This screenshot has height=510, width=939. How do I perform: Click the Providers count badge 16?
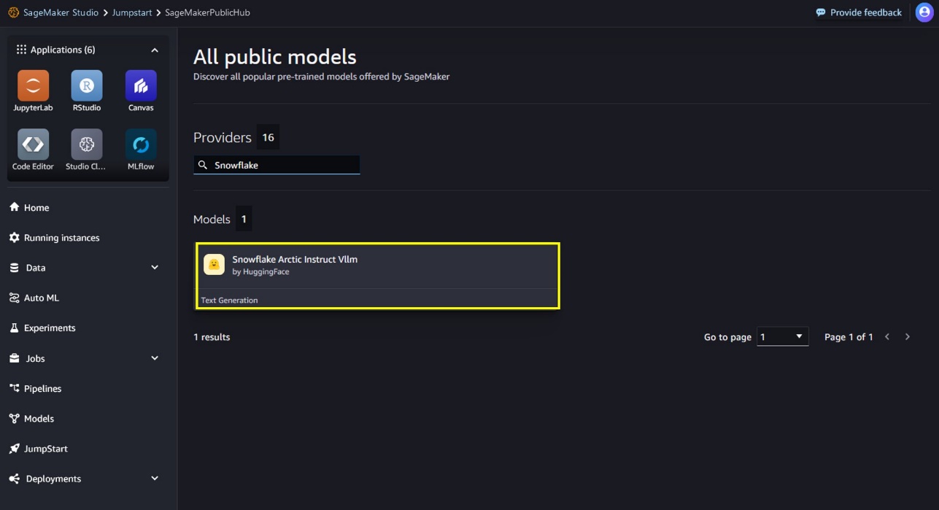[x=268, y=137]
